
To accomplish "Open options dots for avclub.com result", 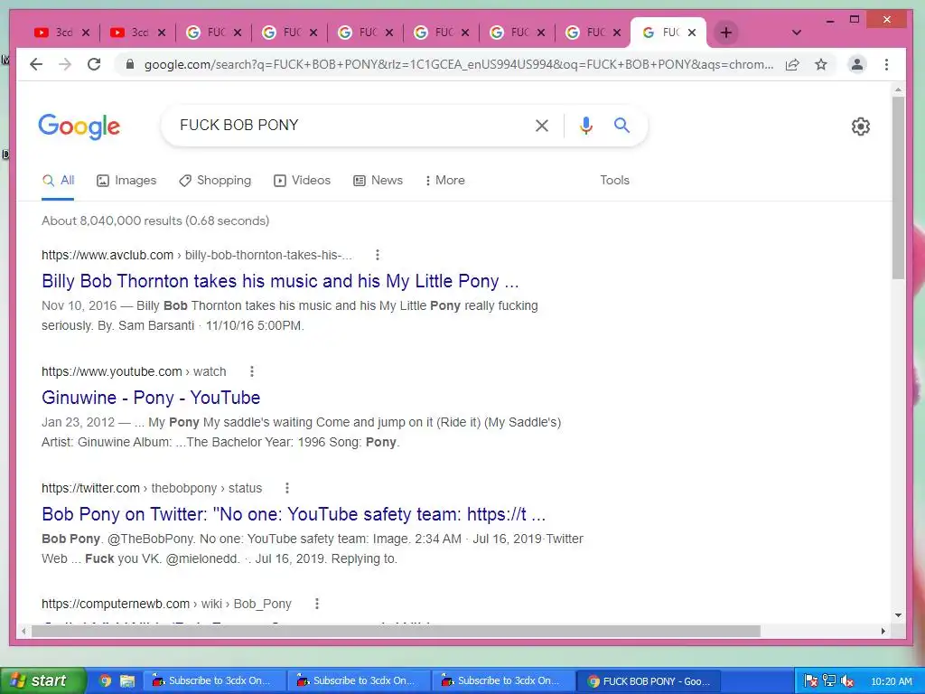I will click(378, 255).
